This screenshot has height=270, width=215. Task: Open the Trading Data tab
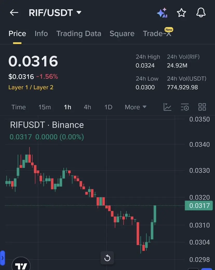point(79,34)
